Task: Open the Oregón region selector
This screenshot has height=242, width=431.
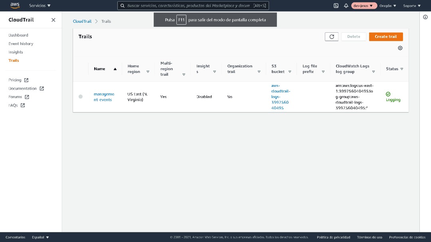Action: coord(388,6)
